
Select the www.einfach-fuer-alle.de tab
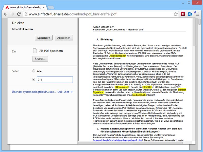(25, 7)
